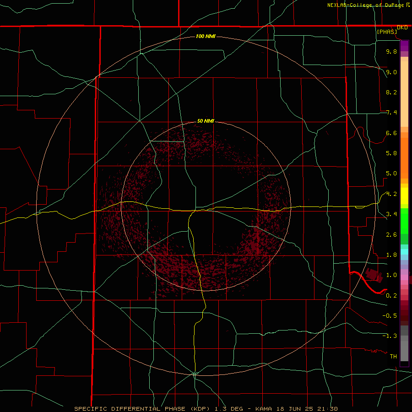This screenshot has width=412, height=412.
Task: Pick the orange segment of the colorbar
Action: click(404, 158)
